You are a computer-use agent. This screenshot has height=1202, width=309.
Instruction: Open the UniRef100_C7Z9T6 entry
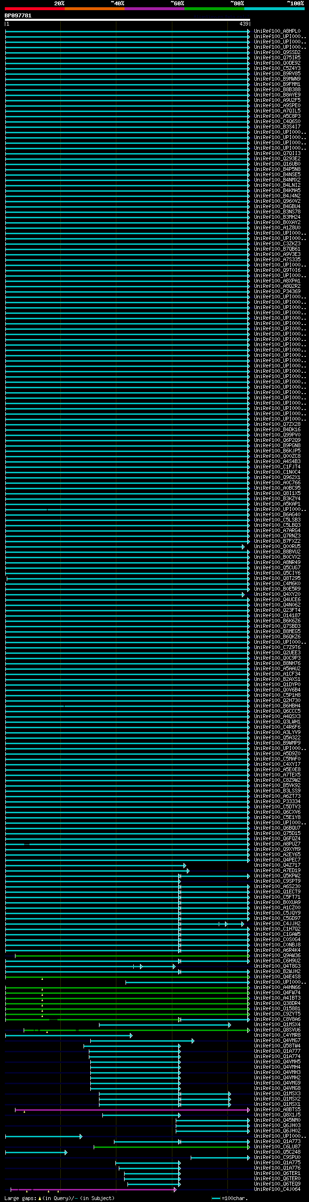pos(277,648)
